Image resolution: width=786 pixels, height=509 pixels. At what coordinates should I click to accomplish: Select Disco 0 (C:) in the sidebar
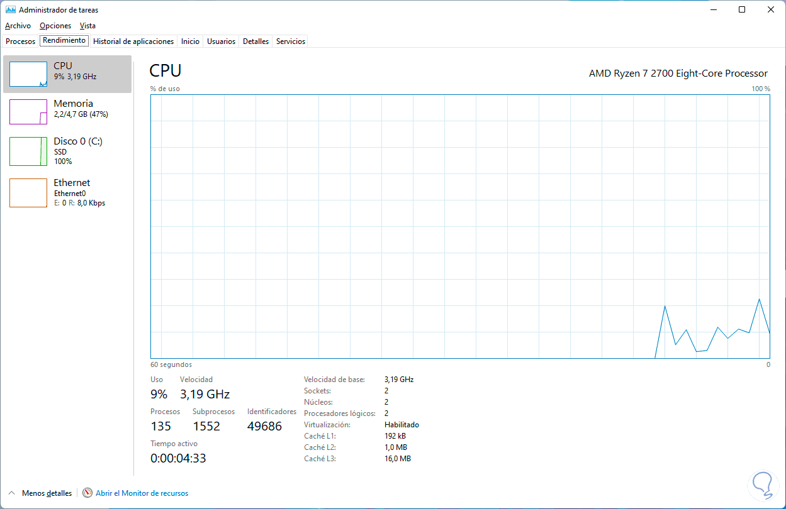click(67, 151)
